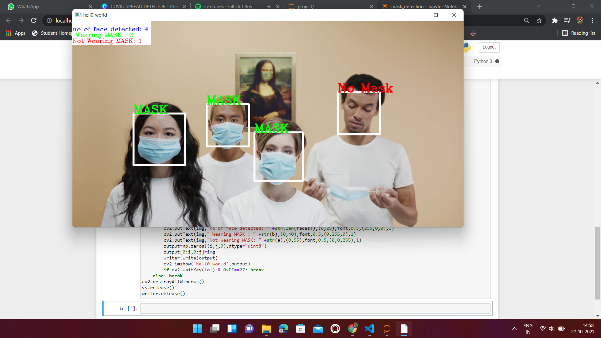Open the Reading list

click(578, 33)
